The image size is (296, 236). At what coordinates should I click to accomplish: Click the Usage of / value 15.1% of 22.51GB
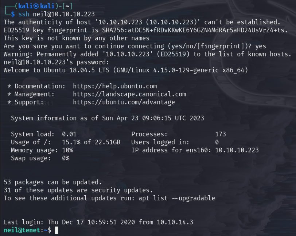(91, 142)
